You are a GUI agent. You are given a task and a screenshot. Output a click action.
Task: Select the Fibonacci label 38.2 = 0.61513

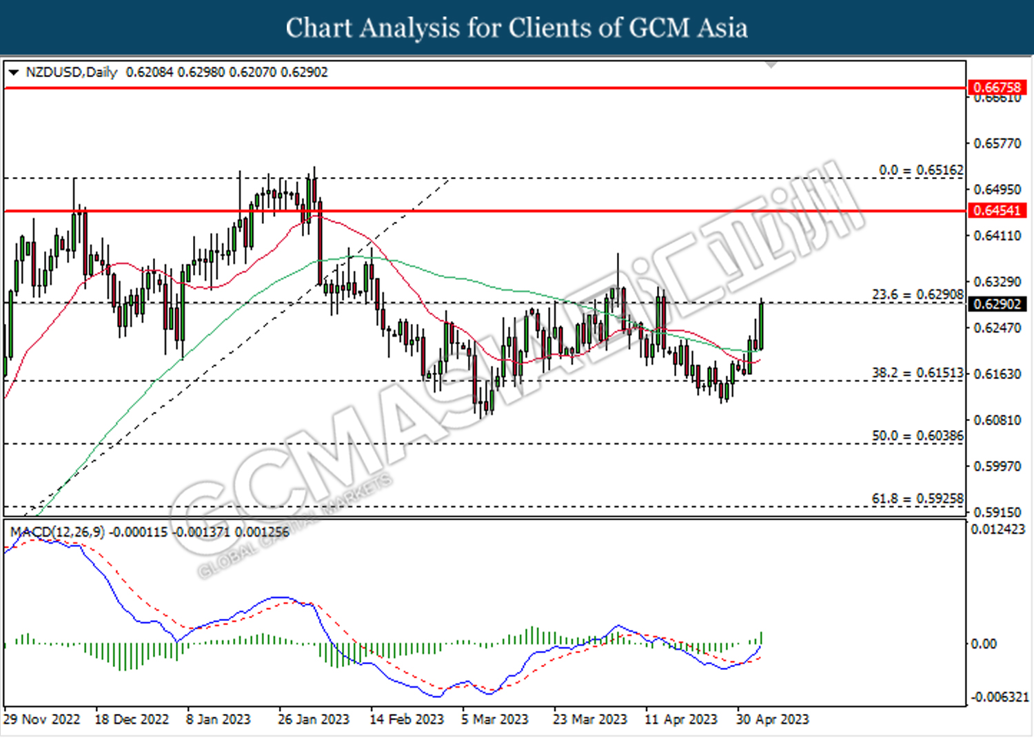918,373
